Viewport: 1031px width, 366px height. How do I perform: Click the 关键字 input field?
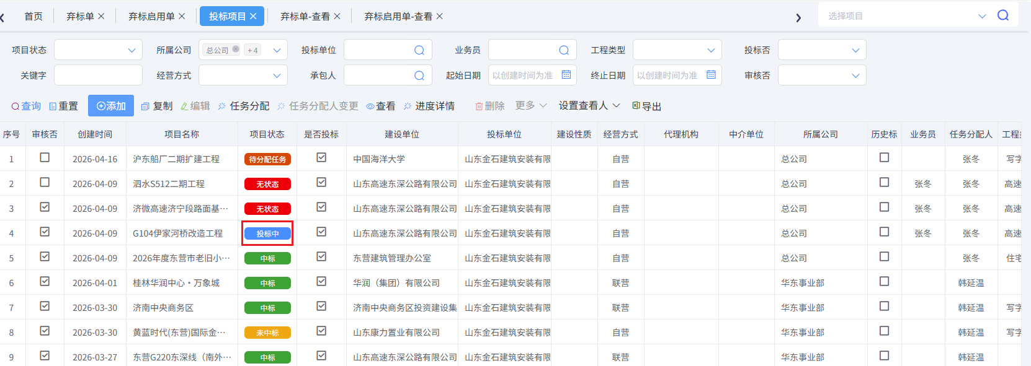tap(98, 76)
